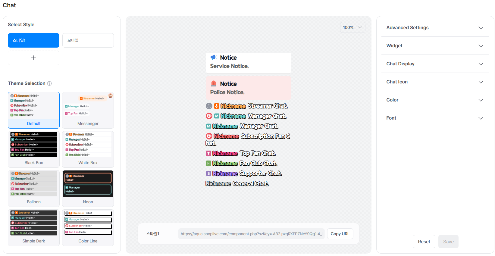The width and height of the screenshot is (495, 256).
Task: Click the Theme Selection help question icon
Action: pyautogui.click(x=49, y=83)
